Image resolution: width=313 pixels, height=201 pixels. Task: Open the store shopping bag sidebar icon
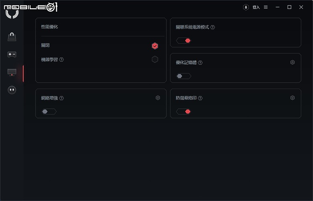(12, 37)
